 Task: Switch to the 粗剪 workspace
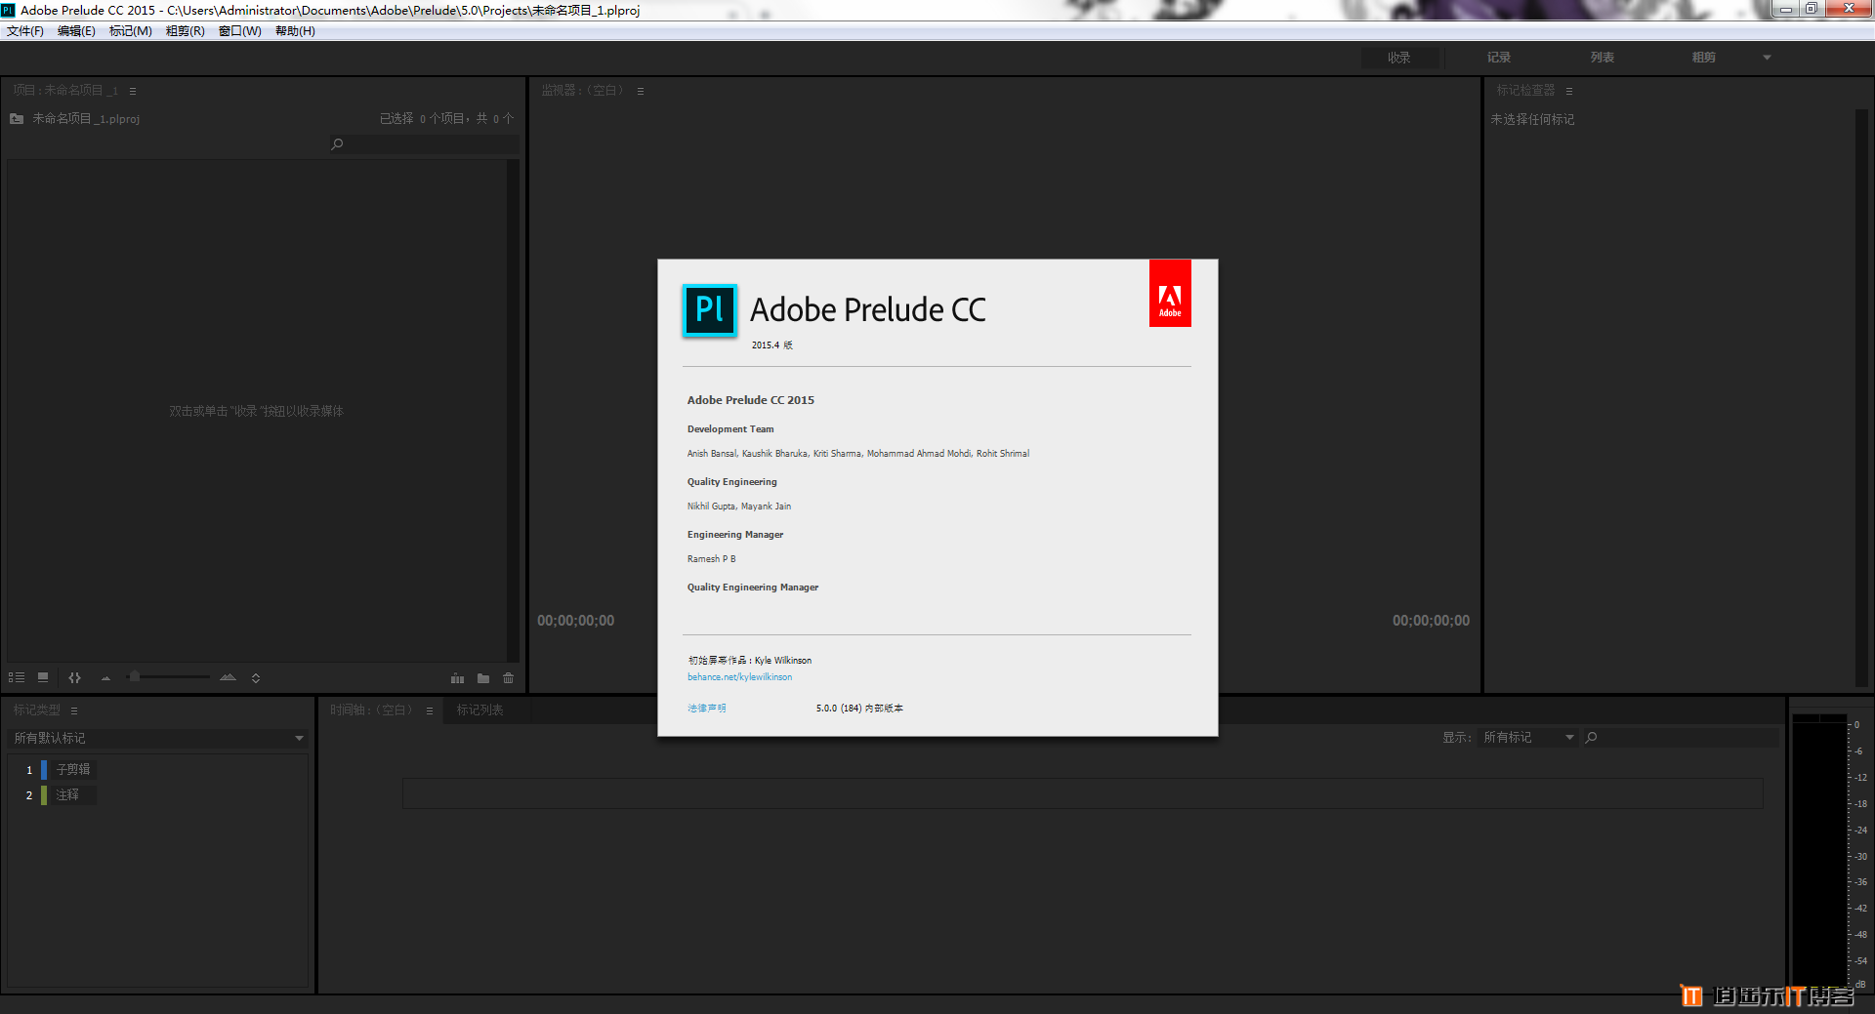click(1704, 58)
